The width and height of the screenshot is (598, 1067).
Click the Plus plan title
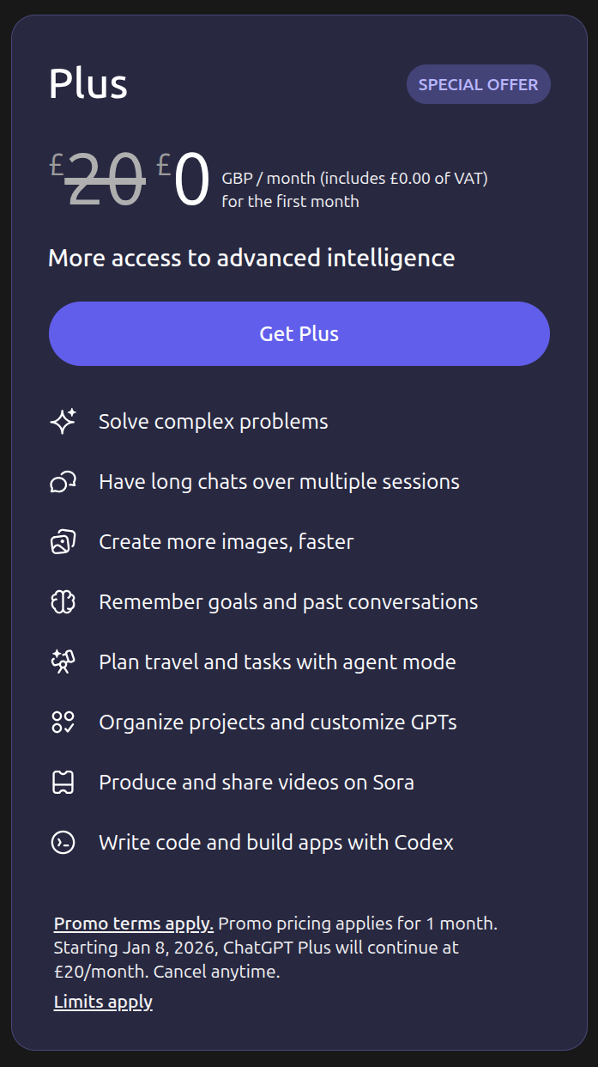(88, 84)
